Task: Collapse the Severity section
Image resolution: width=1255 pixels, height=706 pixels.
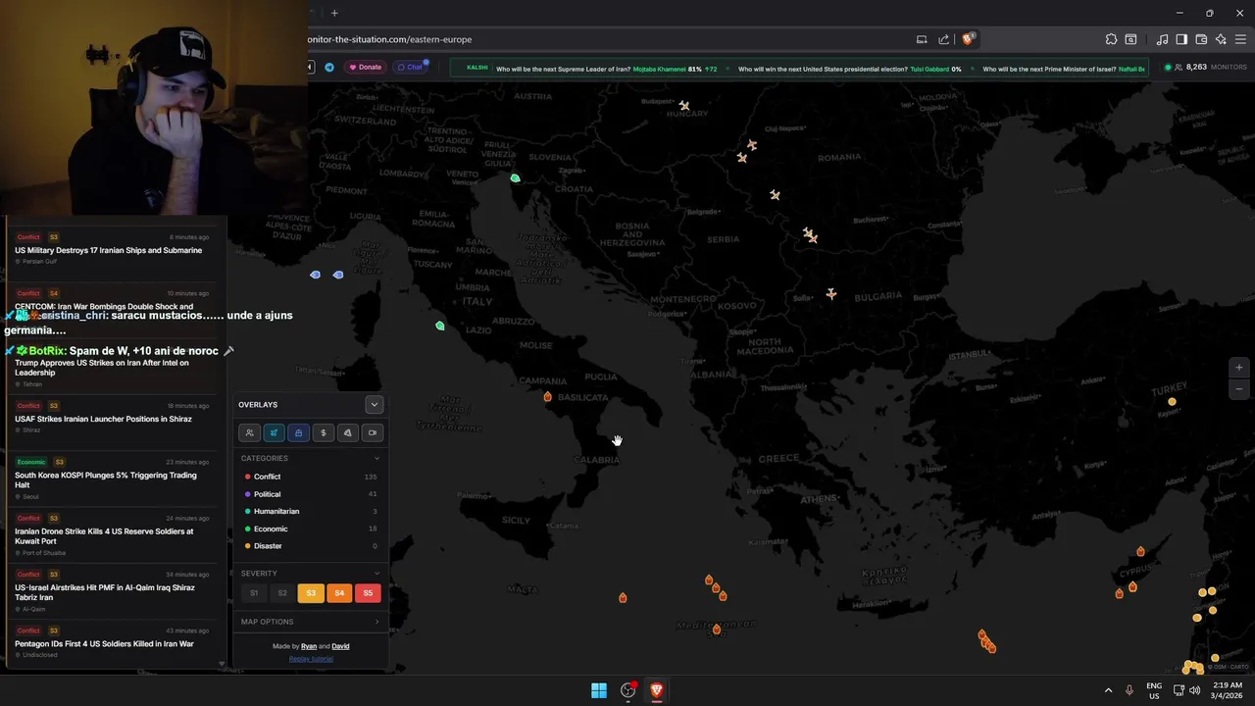Action: (310, 573)
